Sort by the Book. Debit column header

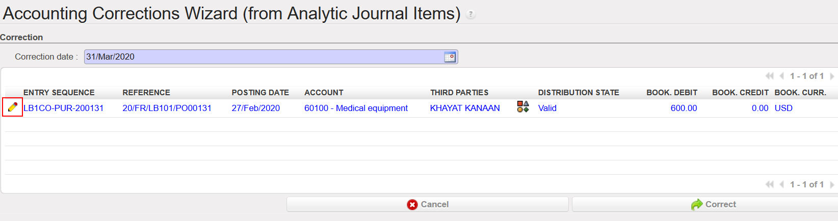click(x=672, y=93)
